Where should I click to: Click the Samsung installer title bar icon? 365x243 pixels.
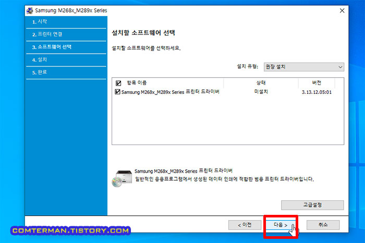30,10
